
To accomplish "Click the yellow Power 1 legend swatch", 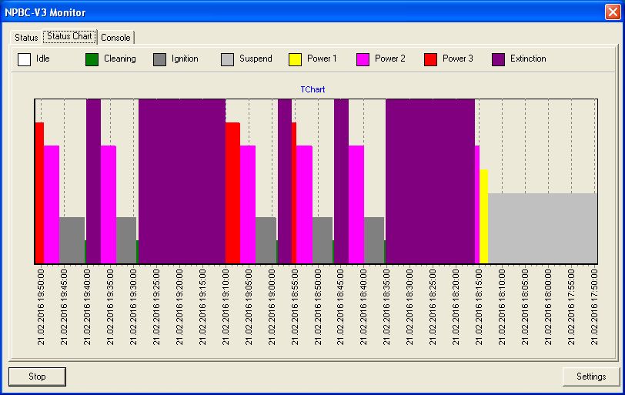I will click(296, 59).
